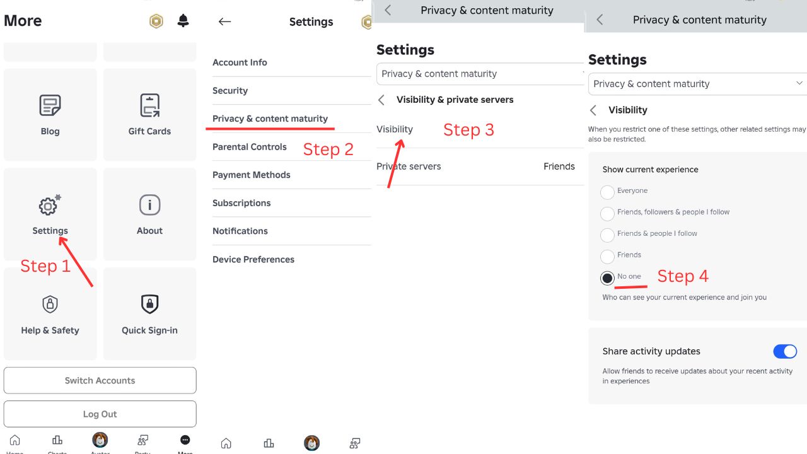The width and height of the screenshot is (807, 454).
Task: Open the Quick Sign-in lock tile
Action: [149, 313]
